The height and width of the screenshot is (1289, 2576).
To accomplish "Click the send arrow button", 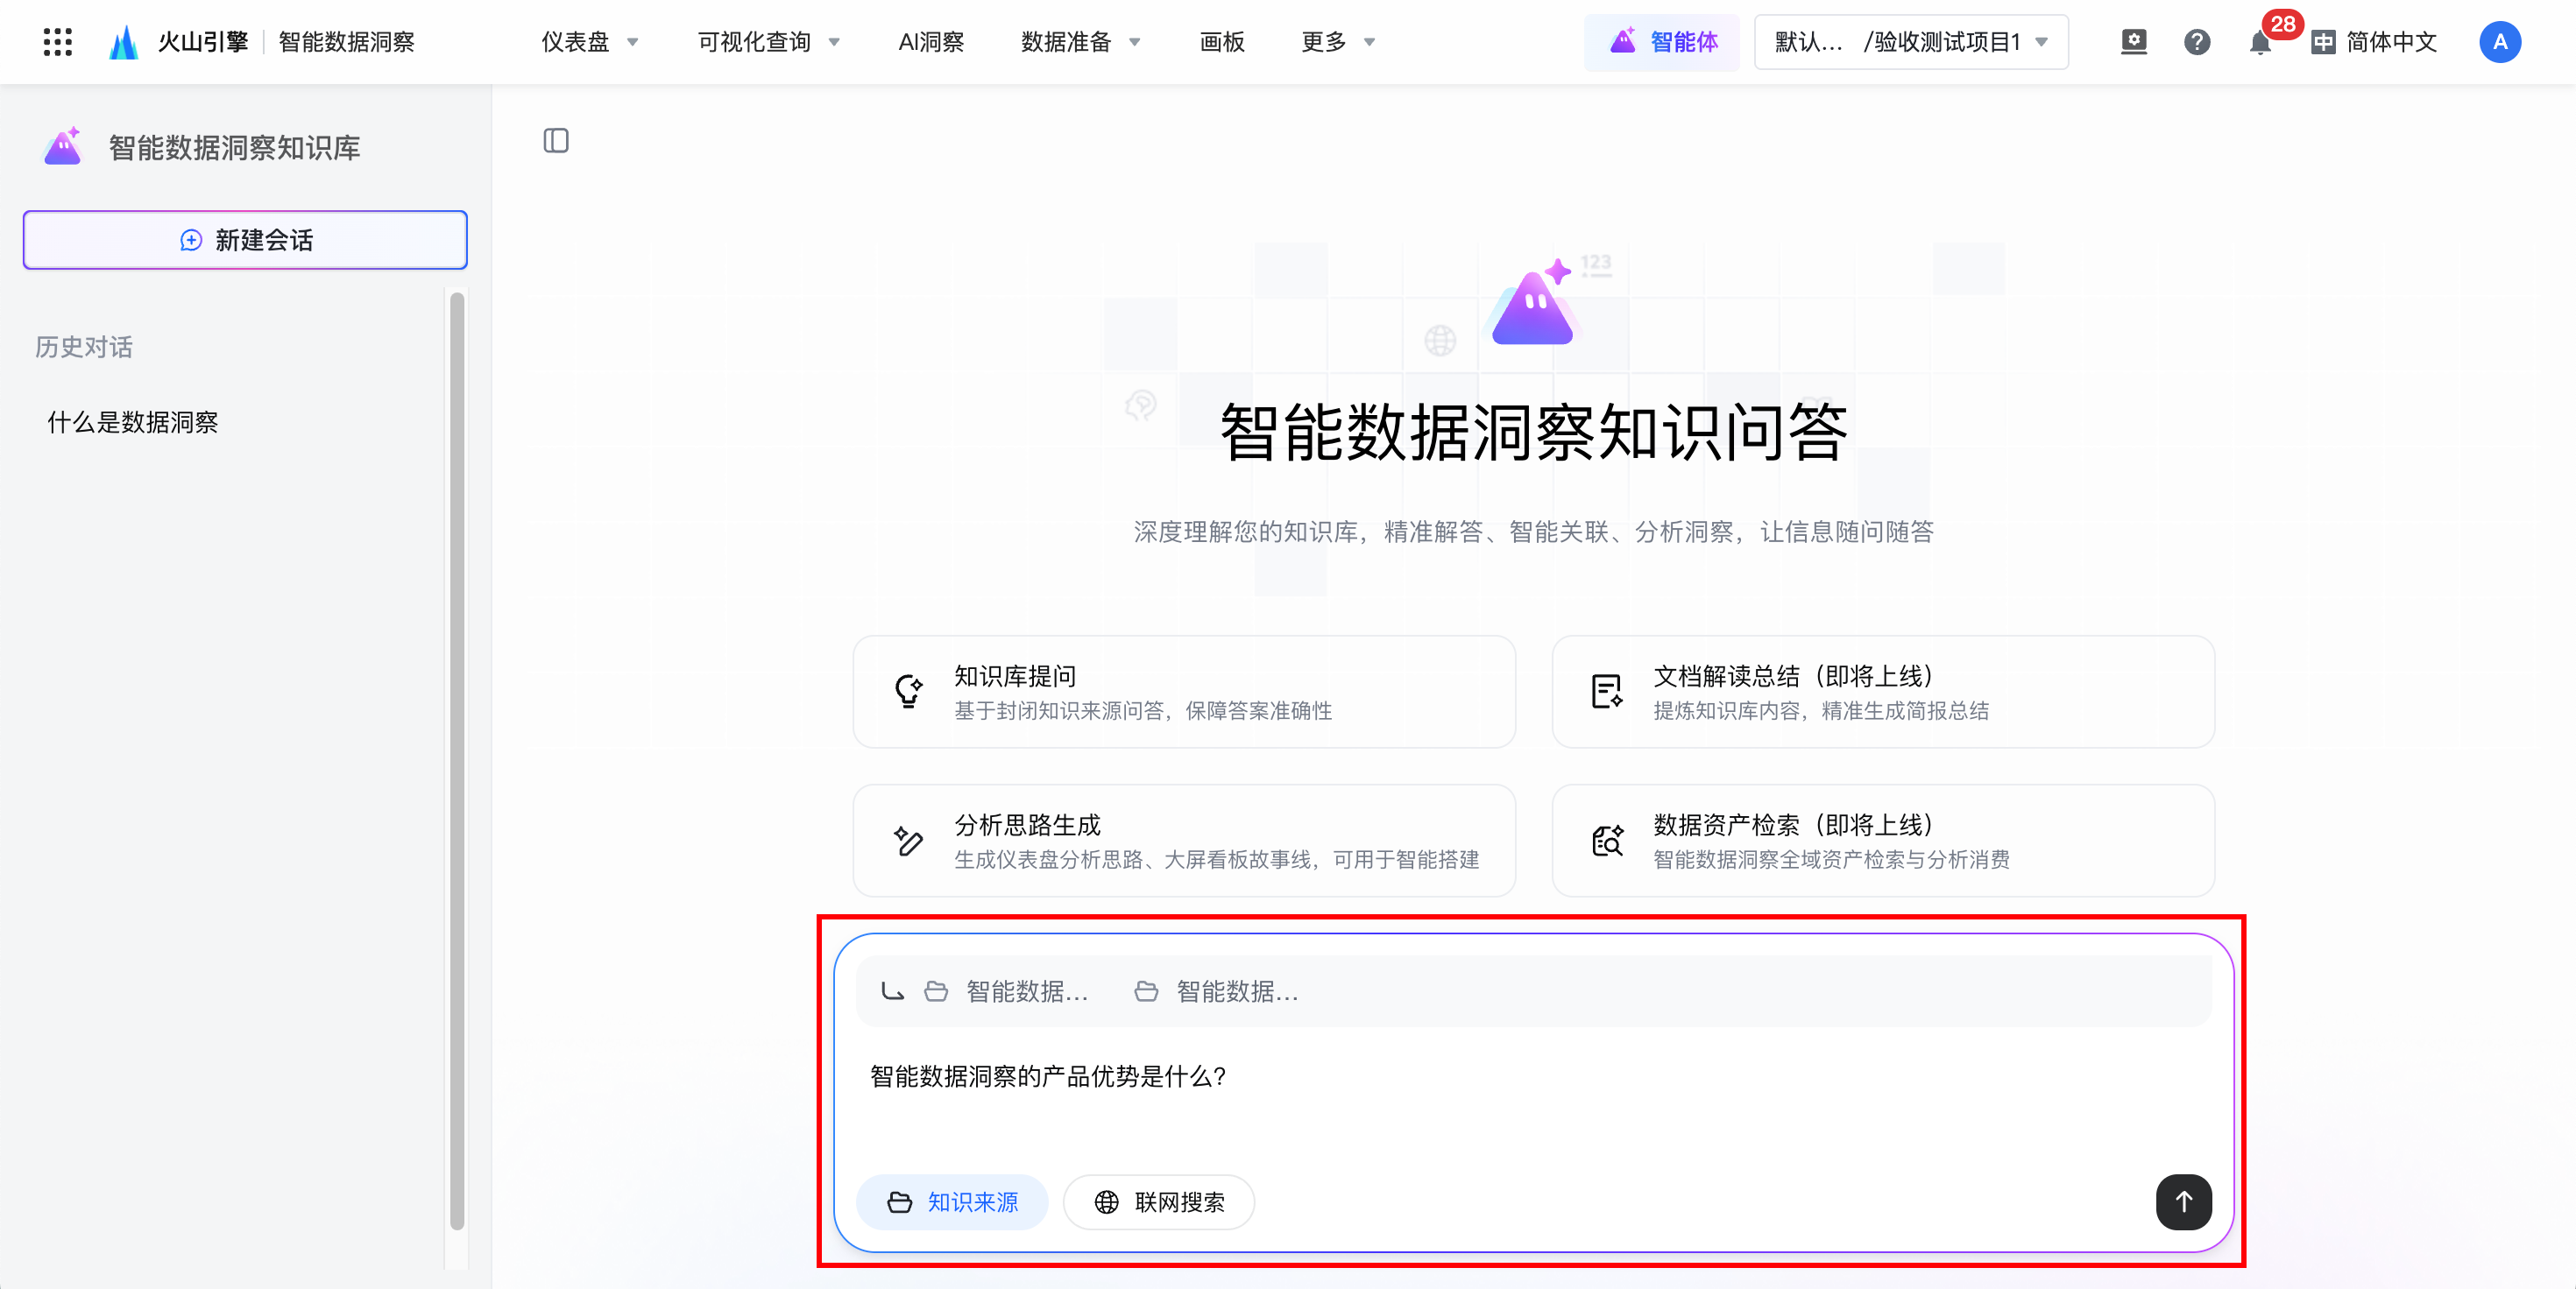I will 2183,1201.
